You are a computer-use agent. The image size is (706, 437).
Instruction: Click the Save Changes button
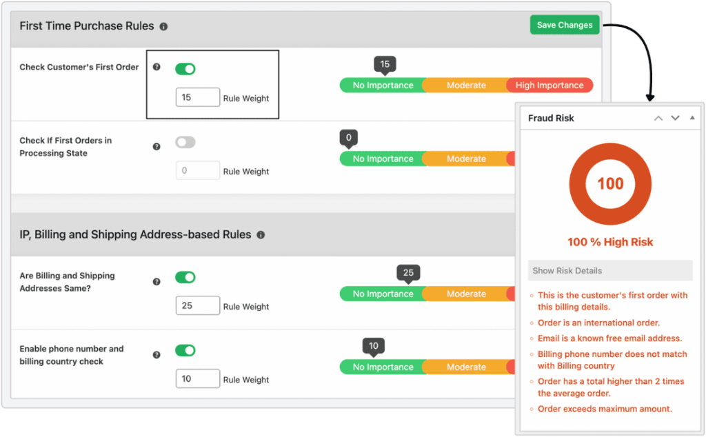pos(565,25)
